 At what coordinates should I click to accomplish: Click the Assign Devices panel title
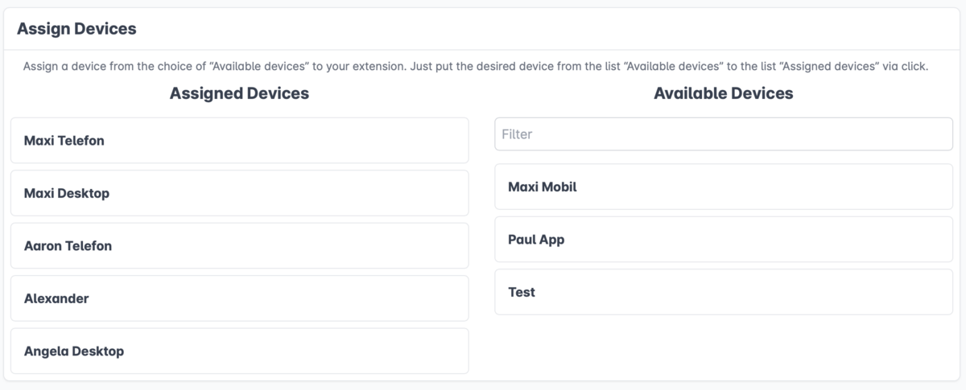pyautogui.click(x=76, y=29)
